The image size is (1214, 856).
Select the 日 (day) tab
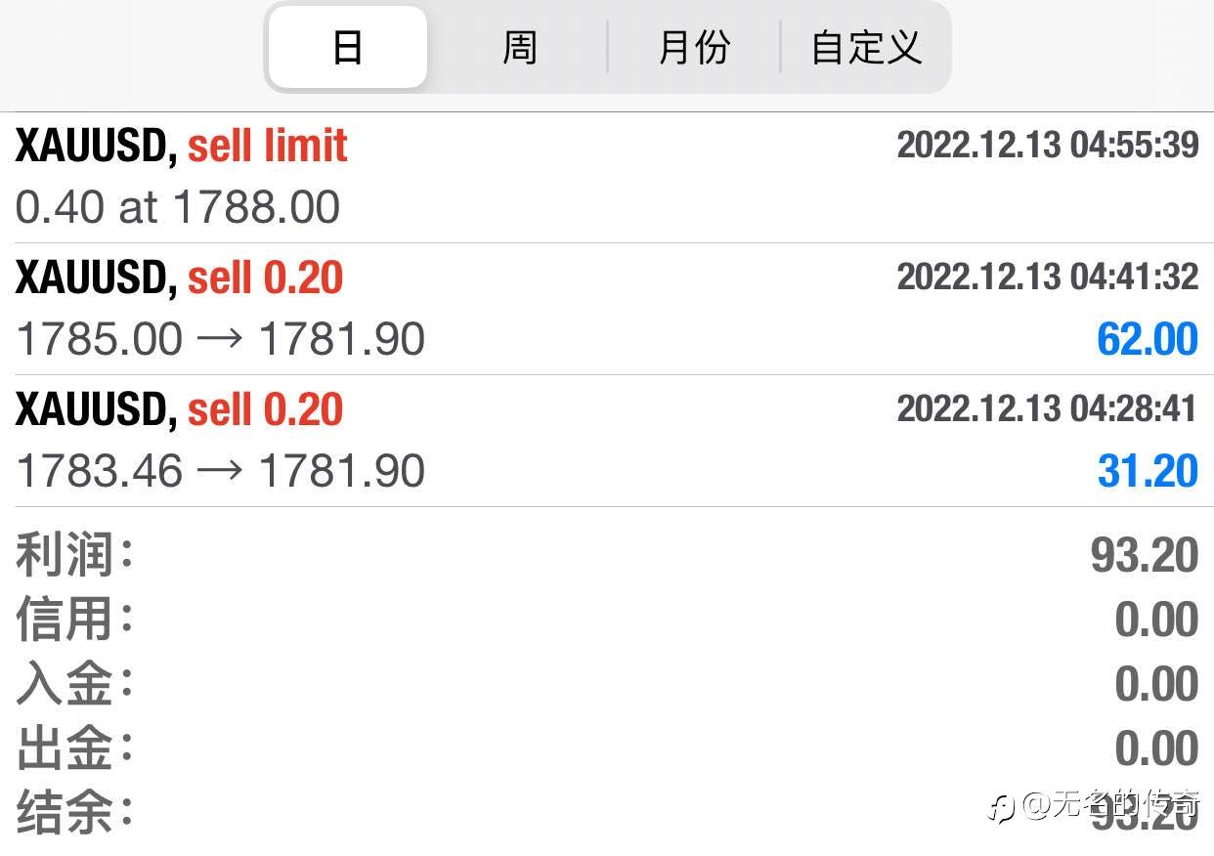[x=348, y=47]
